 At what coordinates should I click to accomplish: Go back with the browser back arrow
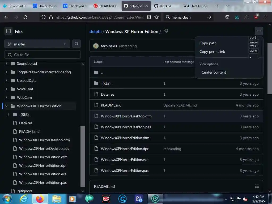6,17
